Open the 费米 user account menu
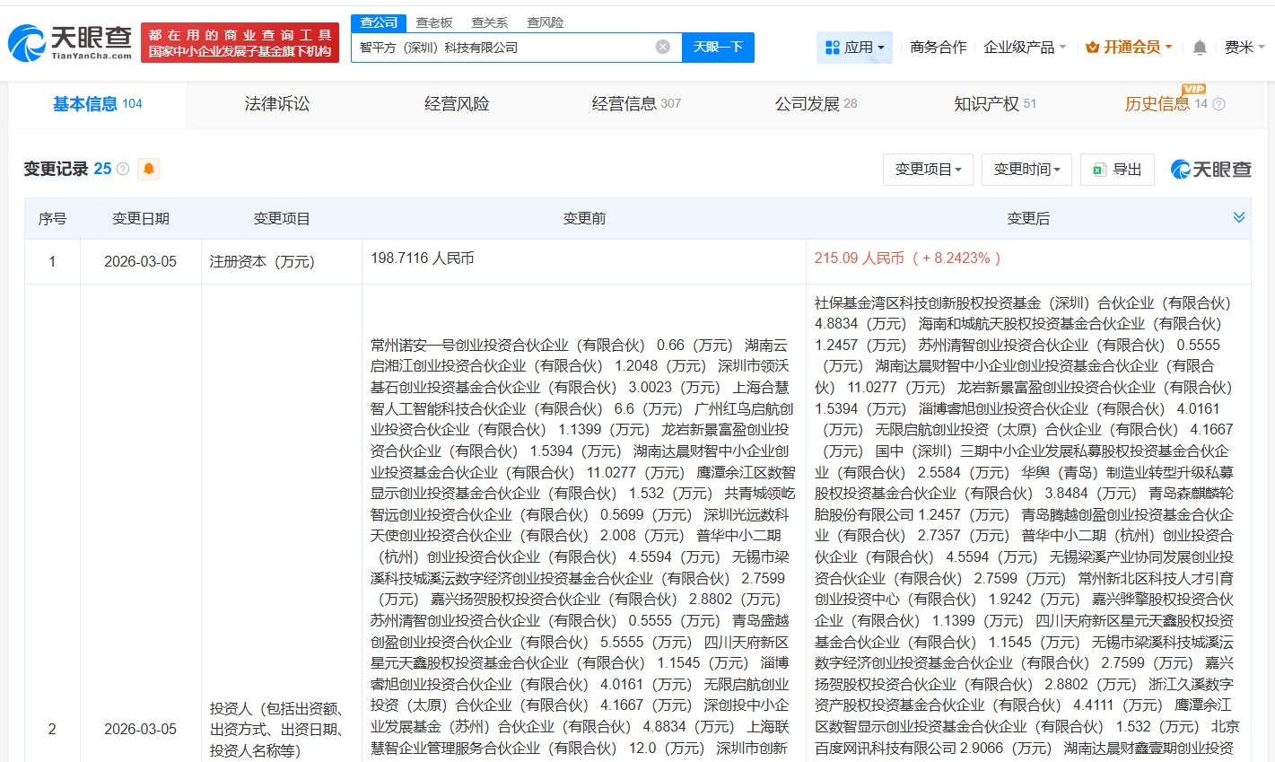The width and height of the screenshot is (1275, 762). [x=1244, y=47]
